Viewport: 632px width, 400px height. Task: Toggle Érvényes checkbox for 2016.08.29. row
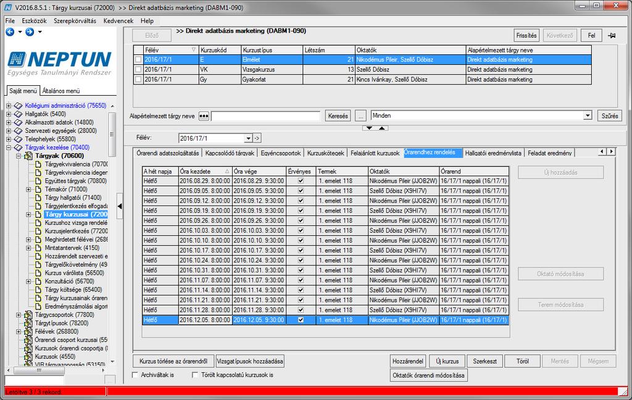click(301, 181)
